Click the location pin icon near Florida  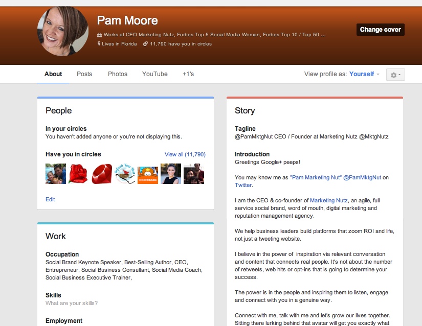coord(99,44)
